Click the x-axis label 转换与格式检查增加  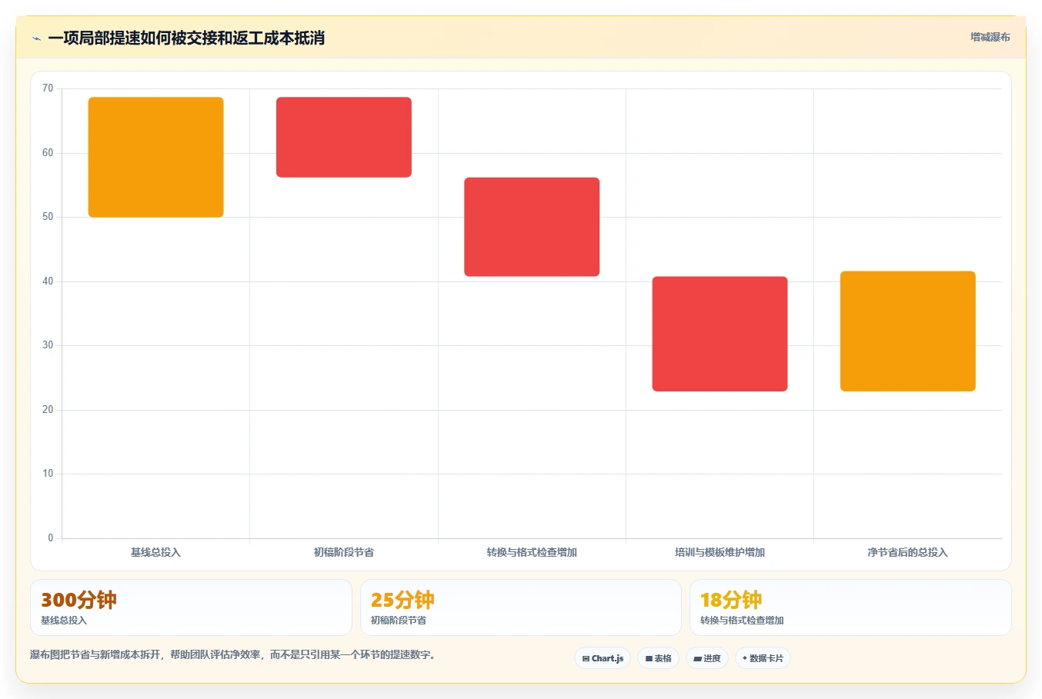tap(532, 552)
